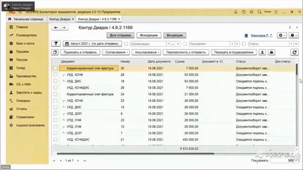Click Передать в подразделение

pos(234,52)
